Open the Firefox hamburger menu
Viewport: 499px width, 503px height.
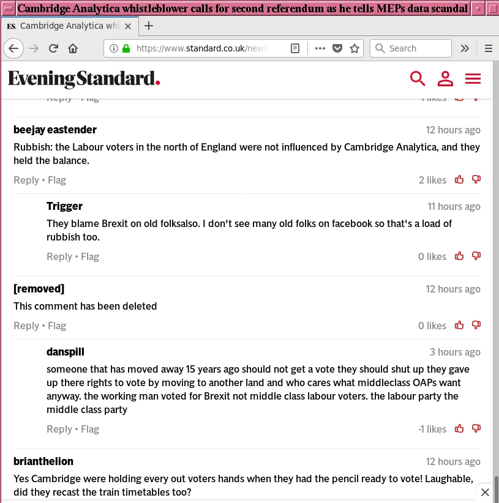489,48
